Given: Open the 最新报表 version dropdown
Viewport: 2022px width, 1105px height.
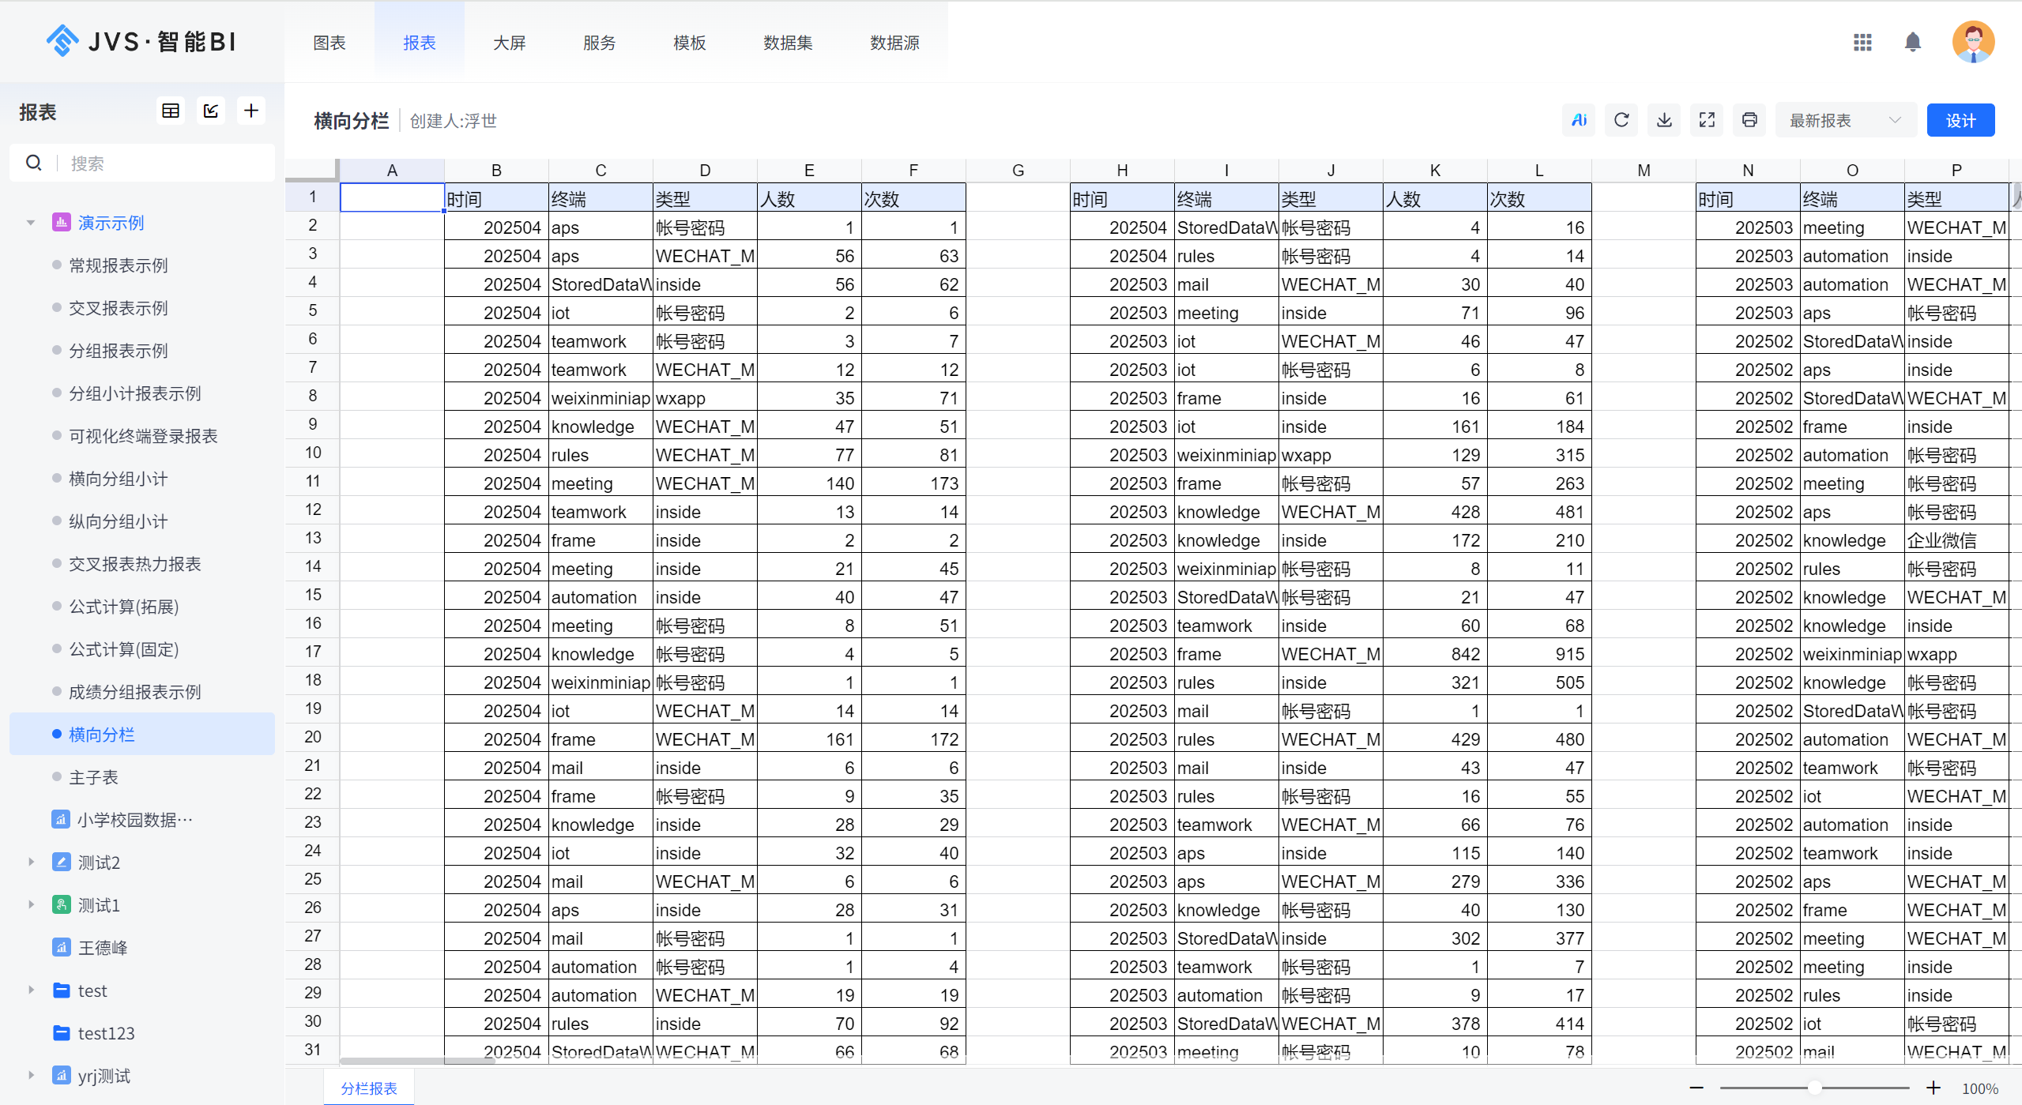Looking at the screenshot, I should pyautogui.click(x=1845, y=120).
